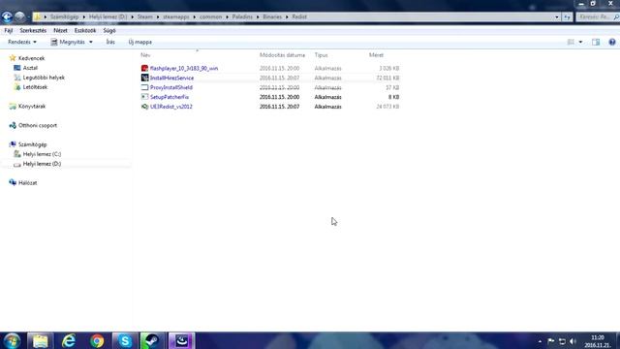Sort by Módosítás dátuma column

pos(282,55)
